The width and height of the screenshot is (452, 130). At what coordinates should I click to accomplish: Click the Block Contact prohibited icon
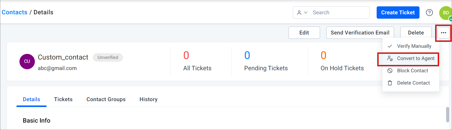click(x=390, y=71)
